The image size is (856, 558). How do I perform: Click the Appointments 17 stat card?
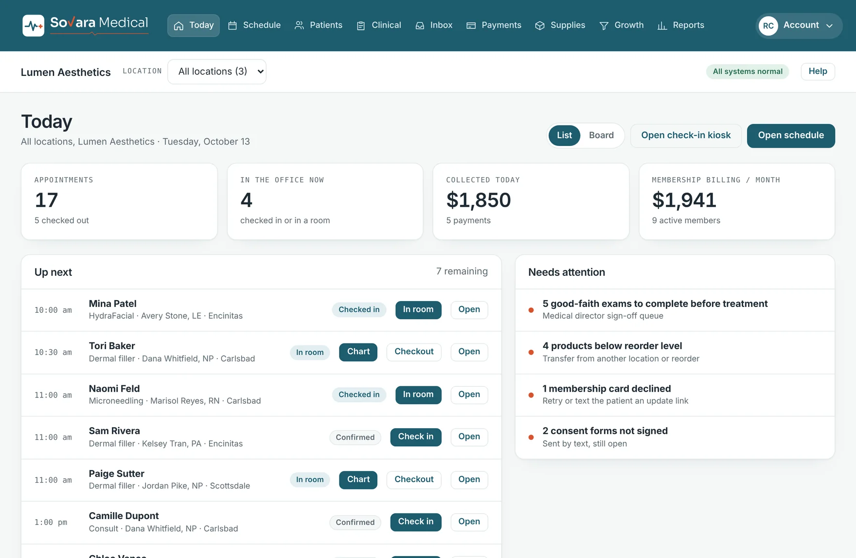coord(119,201)
